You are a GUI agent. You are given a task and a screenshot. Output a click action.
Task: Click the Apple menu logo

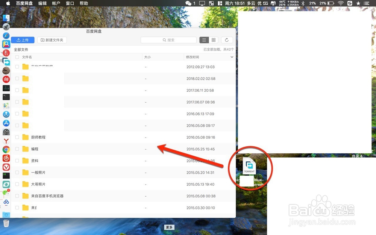point(8,3)
